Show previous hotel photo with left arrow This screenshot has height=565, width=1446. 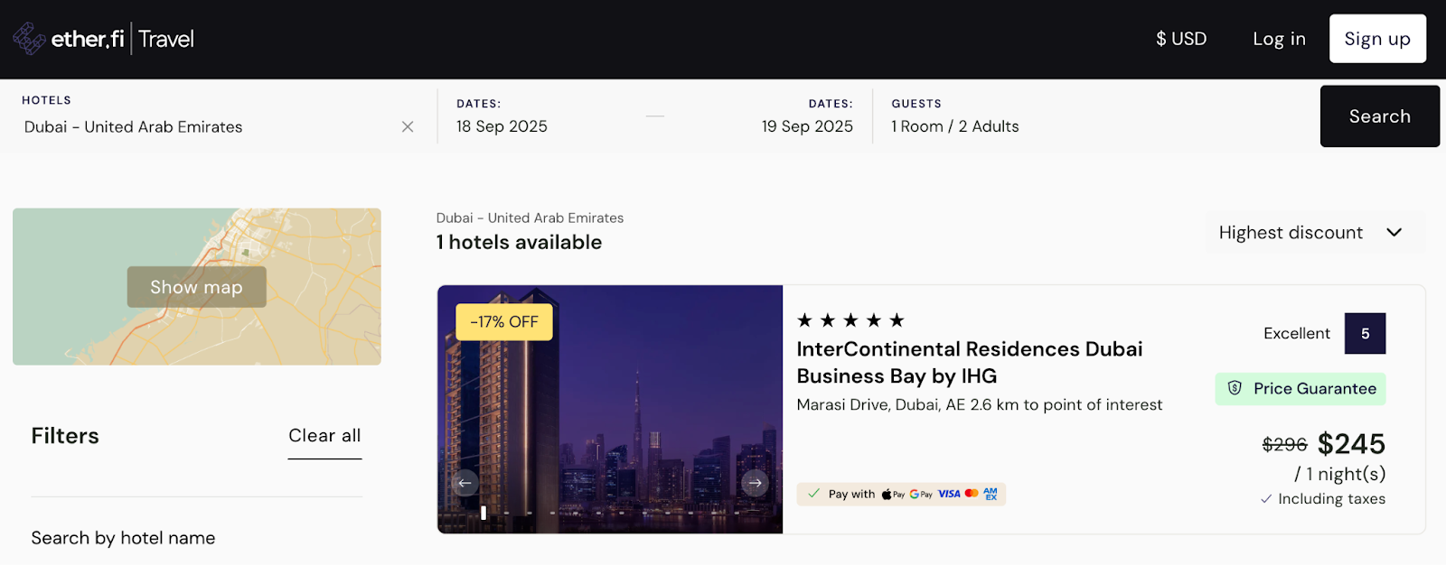(465, 483)
